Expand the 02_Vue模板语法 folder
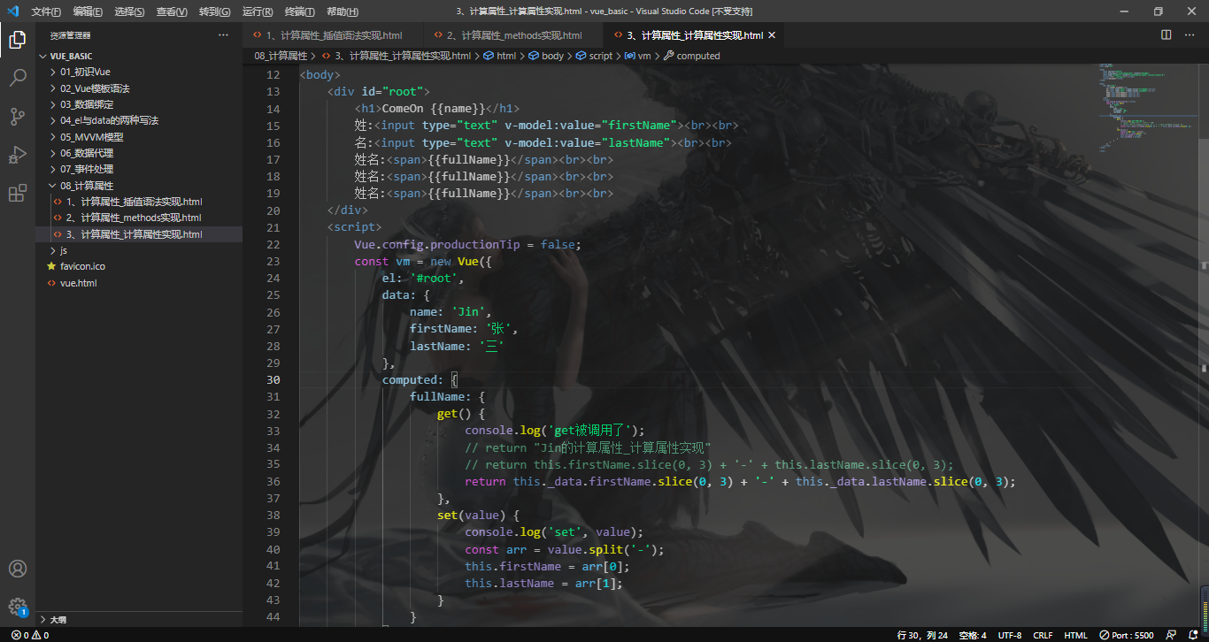The height and width of the screenshot is (642, 1209). click(x=139, y=88)
